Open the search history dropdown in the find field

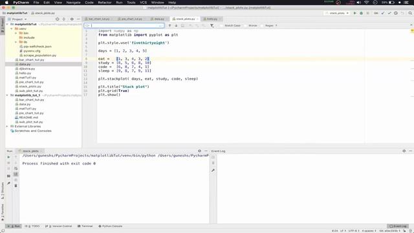(x=88, y=26)
